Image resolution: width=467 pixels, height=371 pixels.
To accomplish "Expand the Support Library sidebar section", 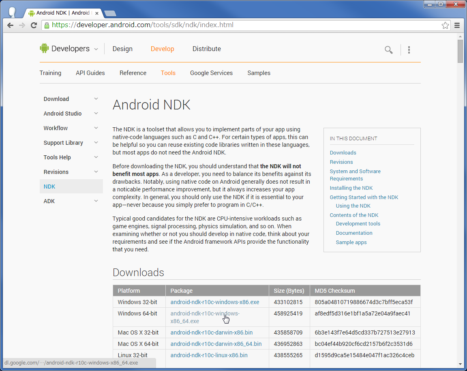I will (96, 142).
